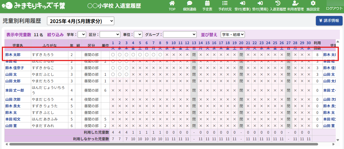Open 予約状況 list icon

pyautogui.click(x=225, y=4)
